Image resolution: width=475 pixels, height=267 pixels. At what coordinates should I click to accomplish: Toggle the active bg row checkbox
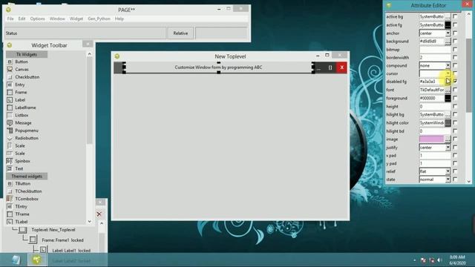[x=455, y=16]
